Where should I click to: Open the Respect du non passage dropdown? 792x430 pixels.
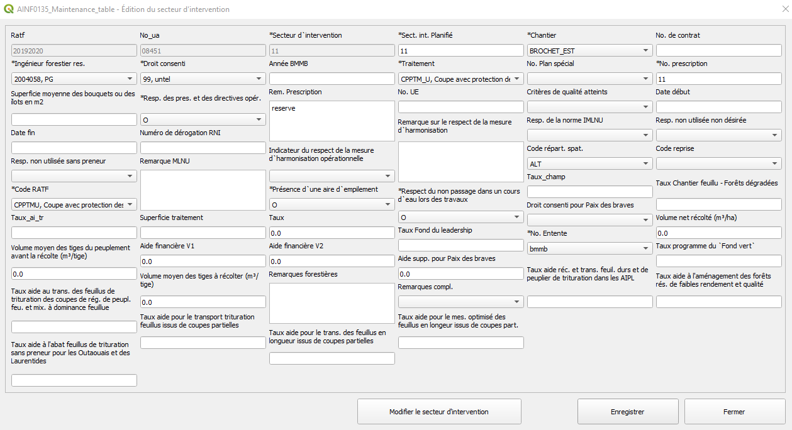click(x=461, y=217)
